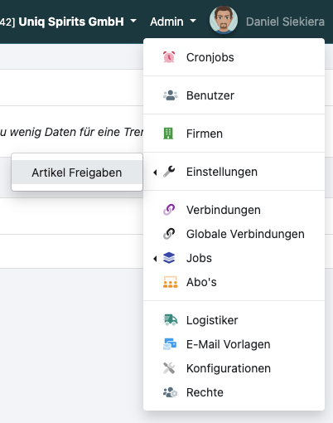Click the crossed tools Konfigurationen icon
This screenshot has height=423, width=333.
click(169, 368)
